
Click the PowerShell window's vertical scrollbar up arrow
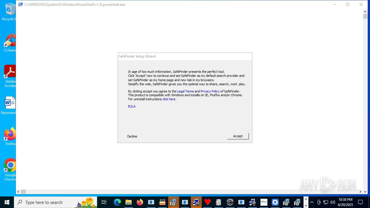(x=365, y=12)
